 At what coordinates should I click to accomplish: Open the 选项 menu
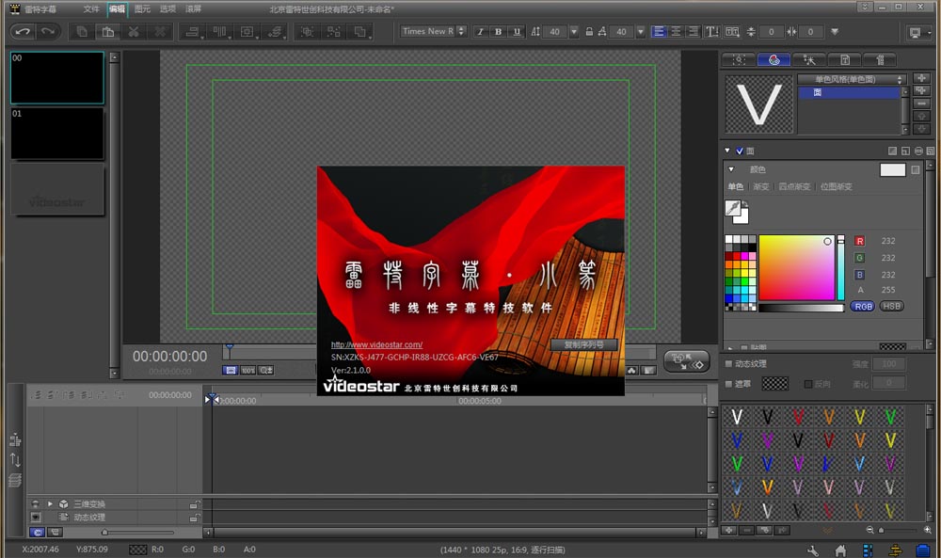(167, 9)
